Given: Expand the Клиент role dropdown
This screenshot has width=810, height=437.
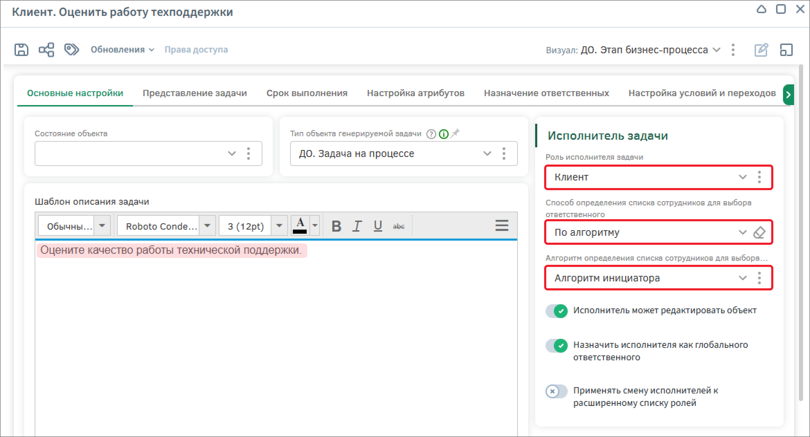Looking at the screenshot, I should 742,177.
